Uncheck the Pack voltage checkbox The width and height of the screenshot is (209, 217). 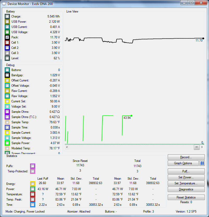7,37
